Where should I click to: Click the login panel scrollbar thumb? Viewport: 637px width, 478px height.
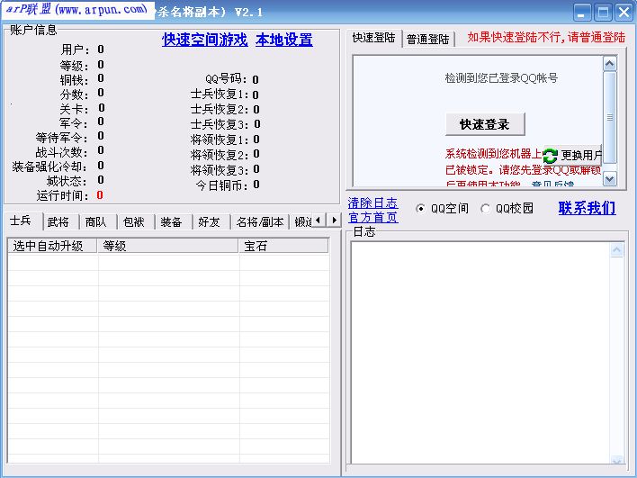pyautogui.click(x=609, y=117)
